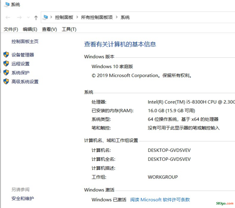Click the 工作组 label
This screenshot has height=208, width=235.
tap(99, 177)
